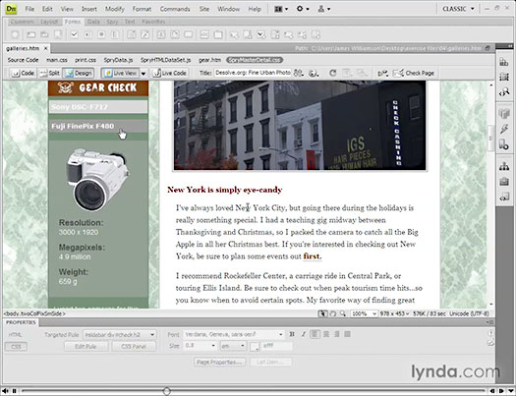Click the CSS Panel button
Screen dimensions: 516x396
point(134,346)
